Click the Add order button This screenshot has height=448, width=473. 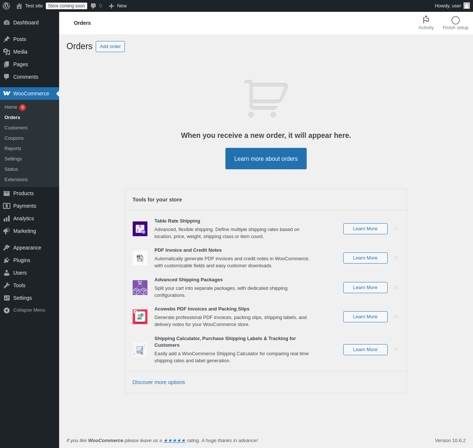click(x=110, y=47)
